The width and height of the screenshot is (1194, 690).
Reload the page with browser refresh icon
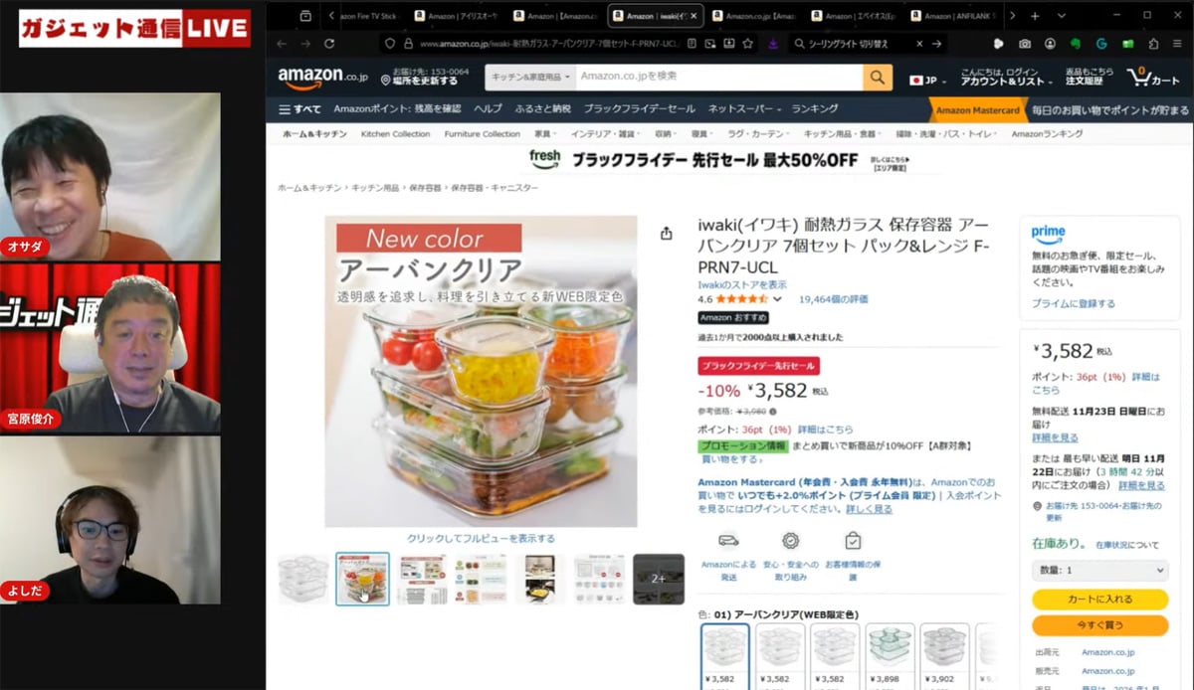(329, 44)
